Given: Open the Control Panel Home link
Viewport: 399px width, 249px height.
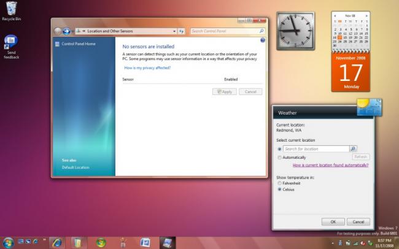Looking at the screenshot, I should coord(79,44).
